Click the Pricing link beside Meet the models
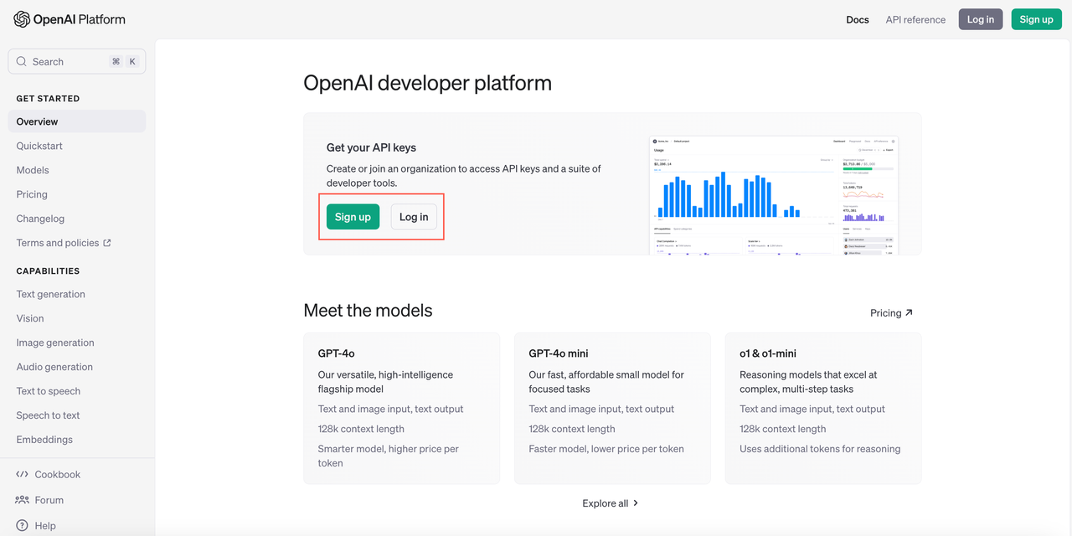The height and width of the screenshot is (536, 1072). tap(891, 312)
